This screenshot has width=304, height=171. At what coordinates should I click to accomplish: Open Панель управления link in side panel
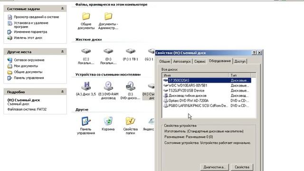pos(28,78)
